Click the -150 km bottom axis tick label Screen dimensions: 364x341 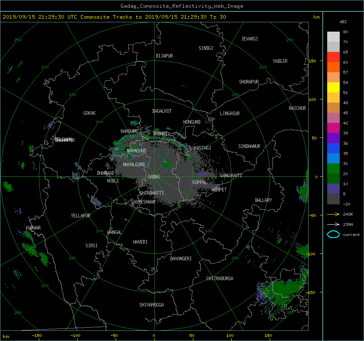(37, 335)
